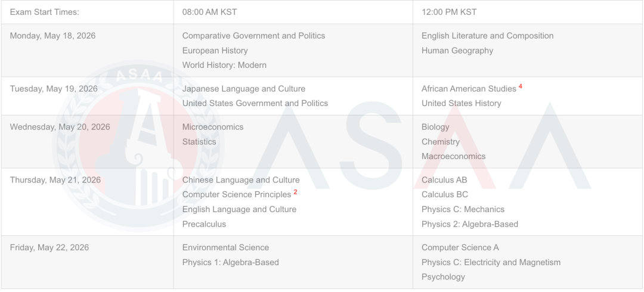Select Comparative Government and Politics exam
Image resolution: width=644 pixels, height=292 pixels.
point(253,36)
